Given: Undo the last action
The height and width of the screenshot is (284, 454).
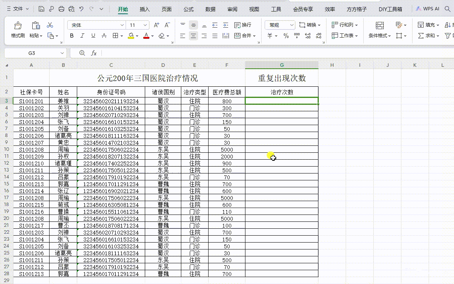Looking at the screenshot, I should [x=81, y=9].
